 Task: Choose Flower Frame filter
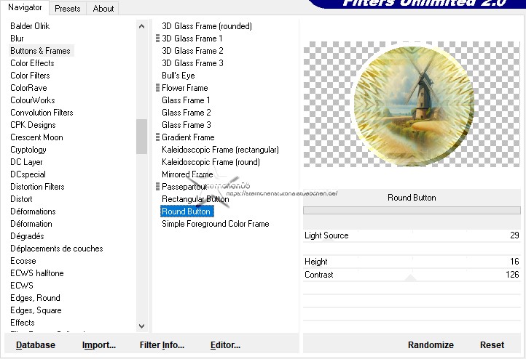185,88
